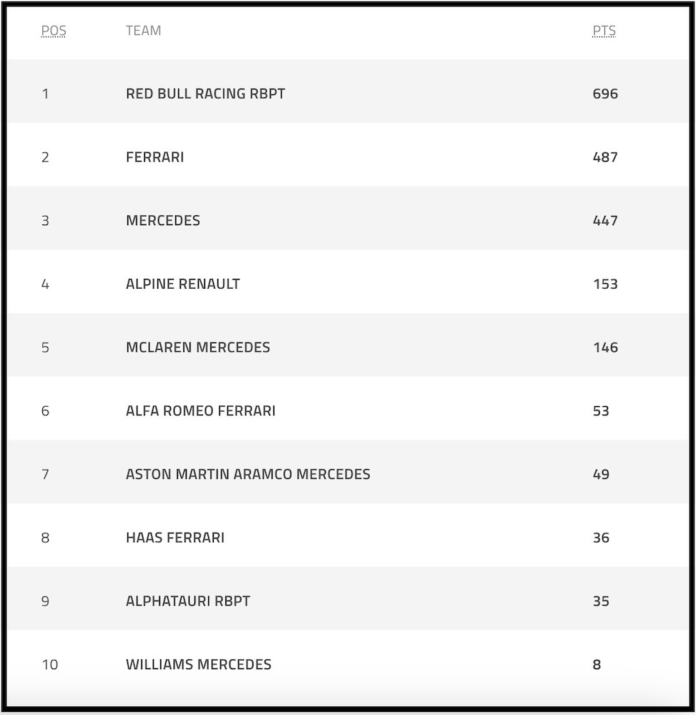
Task: Click position number 7 in the table
Action: pyautogui.click(x=45, y=474)
